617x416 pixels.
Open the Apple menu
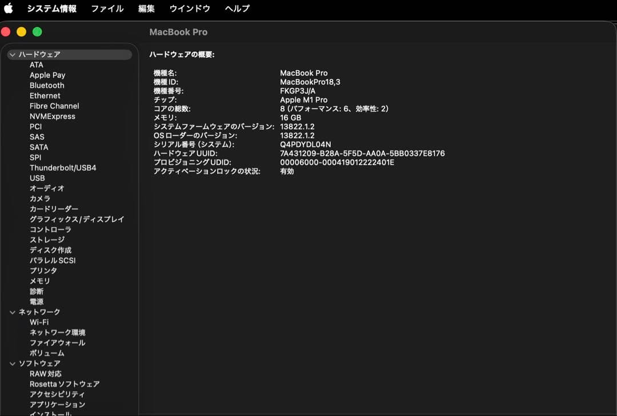7,9
